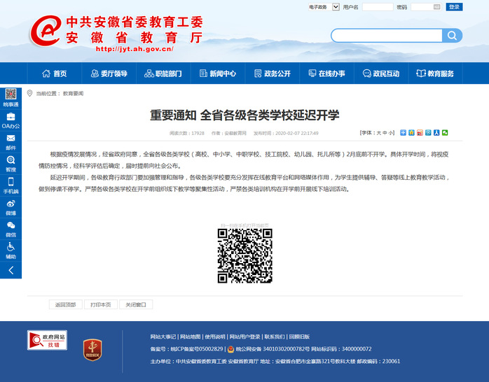Open 网站大事记 footer link
The height and width of the screenshot is (382, 489).
[x=163, y=337]
